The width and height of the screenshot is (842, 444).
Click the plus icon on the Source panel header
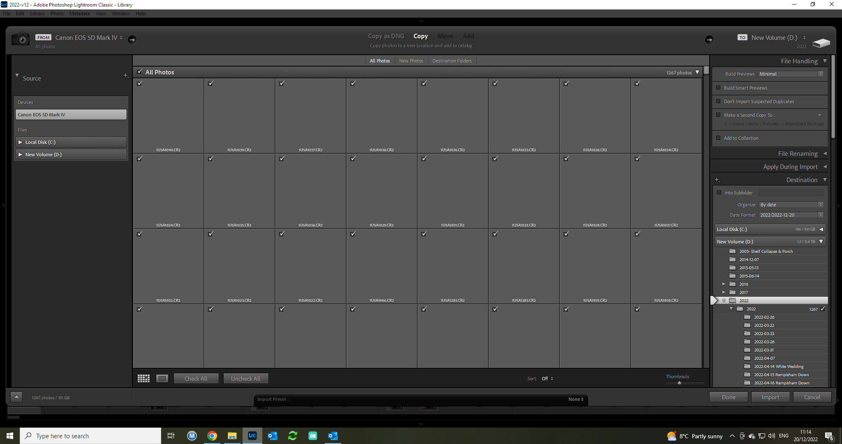[x=126, y=75]
